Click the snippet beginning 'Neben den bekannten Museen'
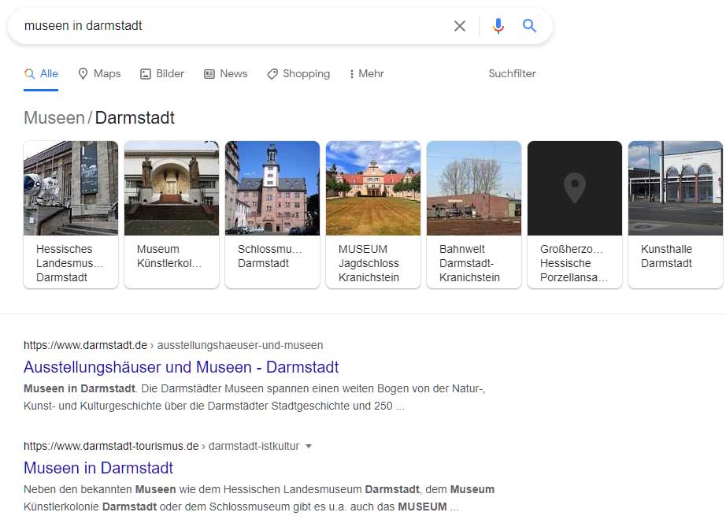 point(259,498)
